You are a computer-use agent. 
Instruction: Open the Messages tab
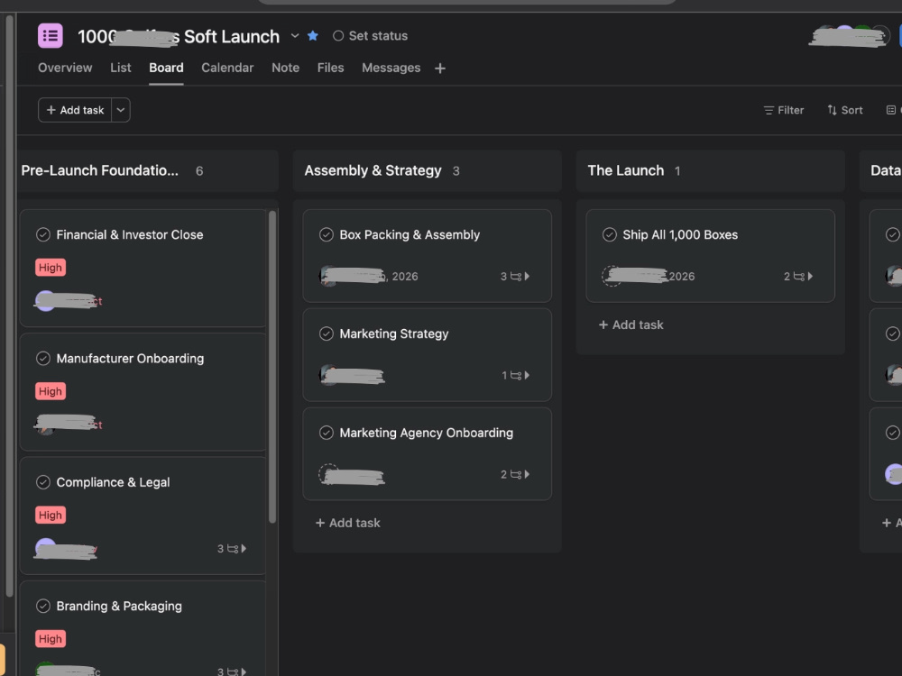tap(391, 68)
